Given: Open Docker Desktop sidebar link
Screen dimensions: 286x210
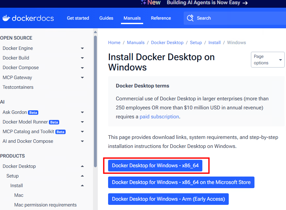Looking at the screenshot, I should coord(19,166).
